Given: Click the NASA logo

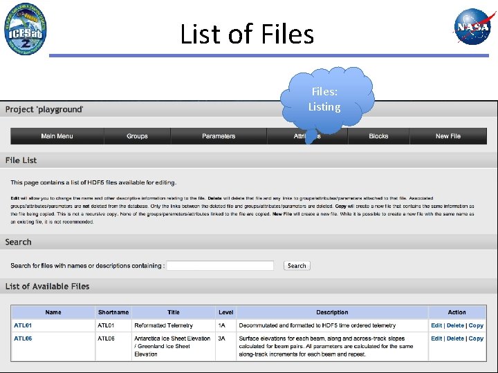Looking at the screenshot, I should coord(474,27).
